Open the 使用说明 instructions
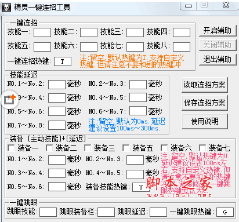This screenshot has height=222, width=239. (205, 121)
